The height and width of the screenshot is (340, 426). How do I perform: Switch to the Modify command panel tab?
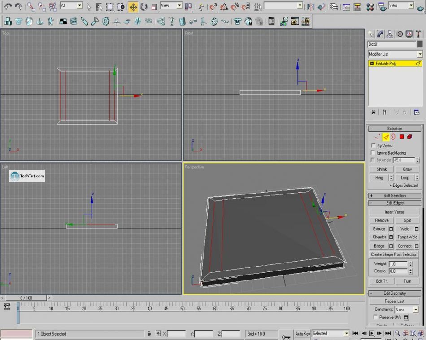point(380,34)
